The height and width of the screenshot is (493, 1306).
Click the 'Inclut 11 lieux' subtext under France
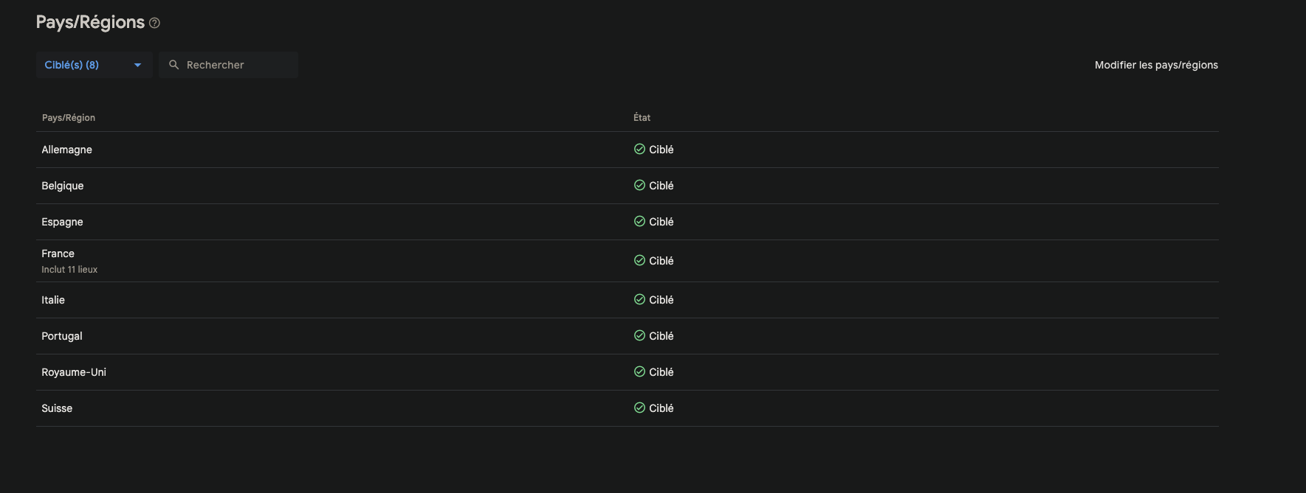(x=69, y=270)
